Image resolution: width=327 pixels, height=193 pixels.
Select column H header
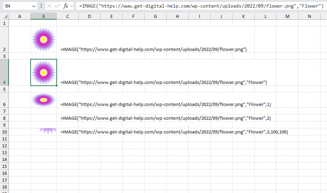tap(177, 16)
